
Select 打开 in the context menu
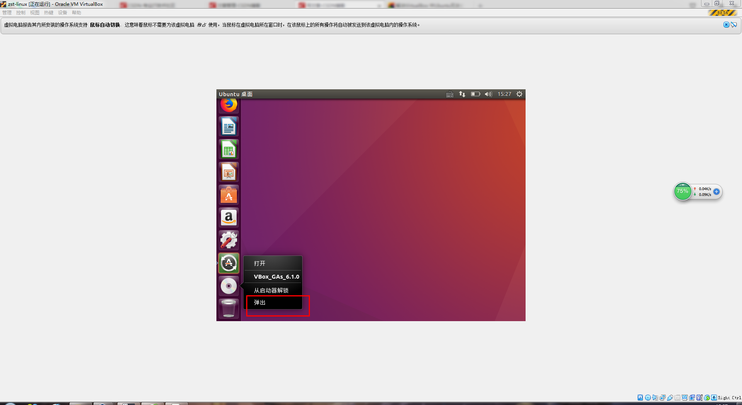[x=273, y=264]
